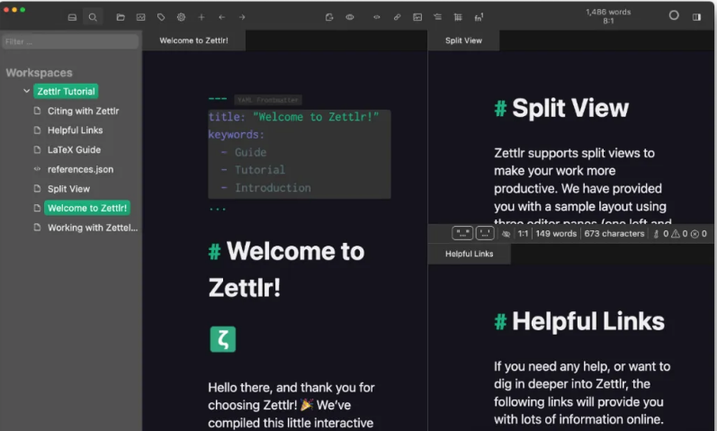Open preferences via the cog icon
The width and height of the screenshot is (717, 431).
181,17
